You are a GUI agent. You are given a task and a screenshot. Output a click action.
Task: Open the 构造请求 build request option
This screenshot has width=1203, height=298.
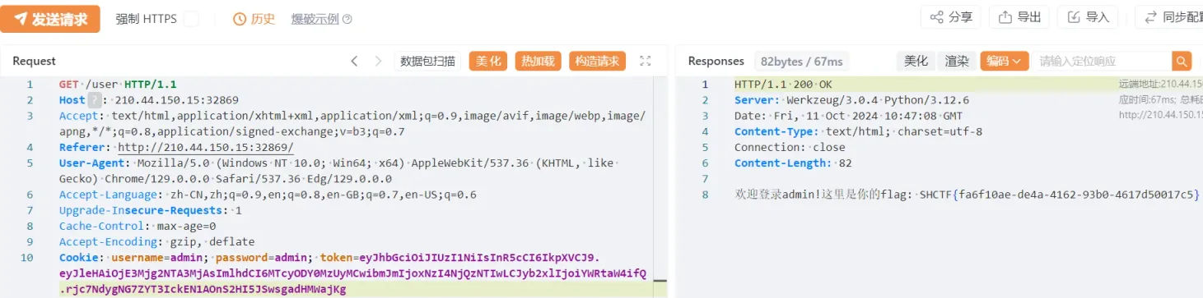pos(597,61)
